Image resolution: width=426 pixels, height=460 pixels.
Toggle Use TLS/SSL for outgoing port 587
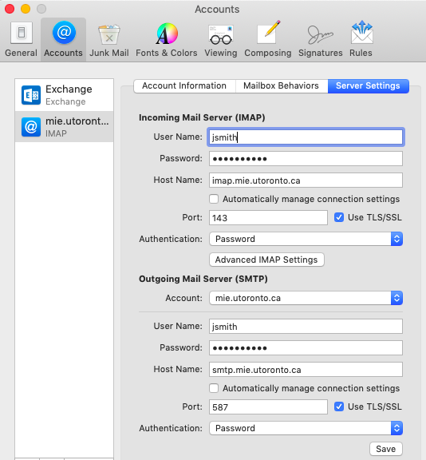tap(339, 406)
